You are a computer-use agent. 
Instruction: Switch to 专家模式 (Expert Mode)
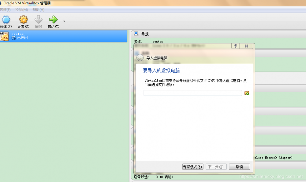(x=192, y=166)
